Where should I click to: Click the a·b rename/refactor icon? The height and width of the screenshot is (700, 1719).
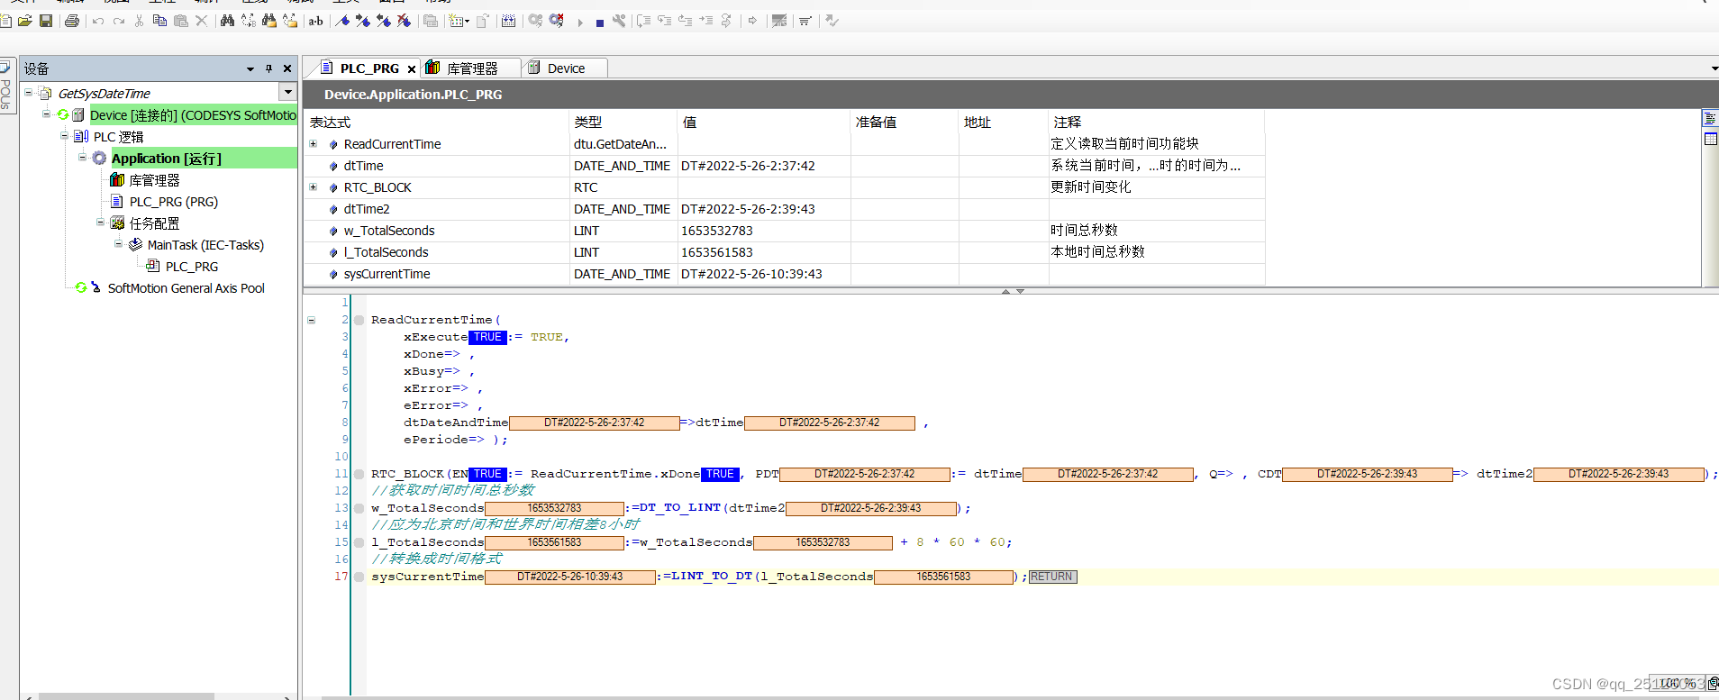[316, 21]
